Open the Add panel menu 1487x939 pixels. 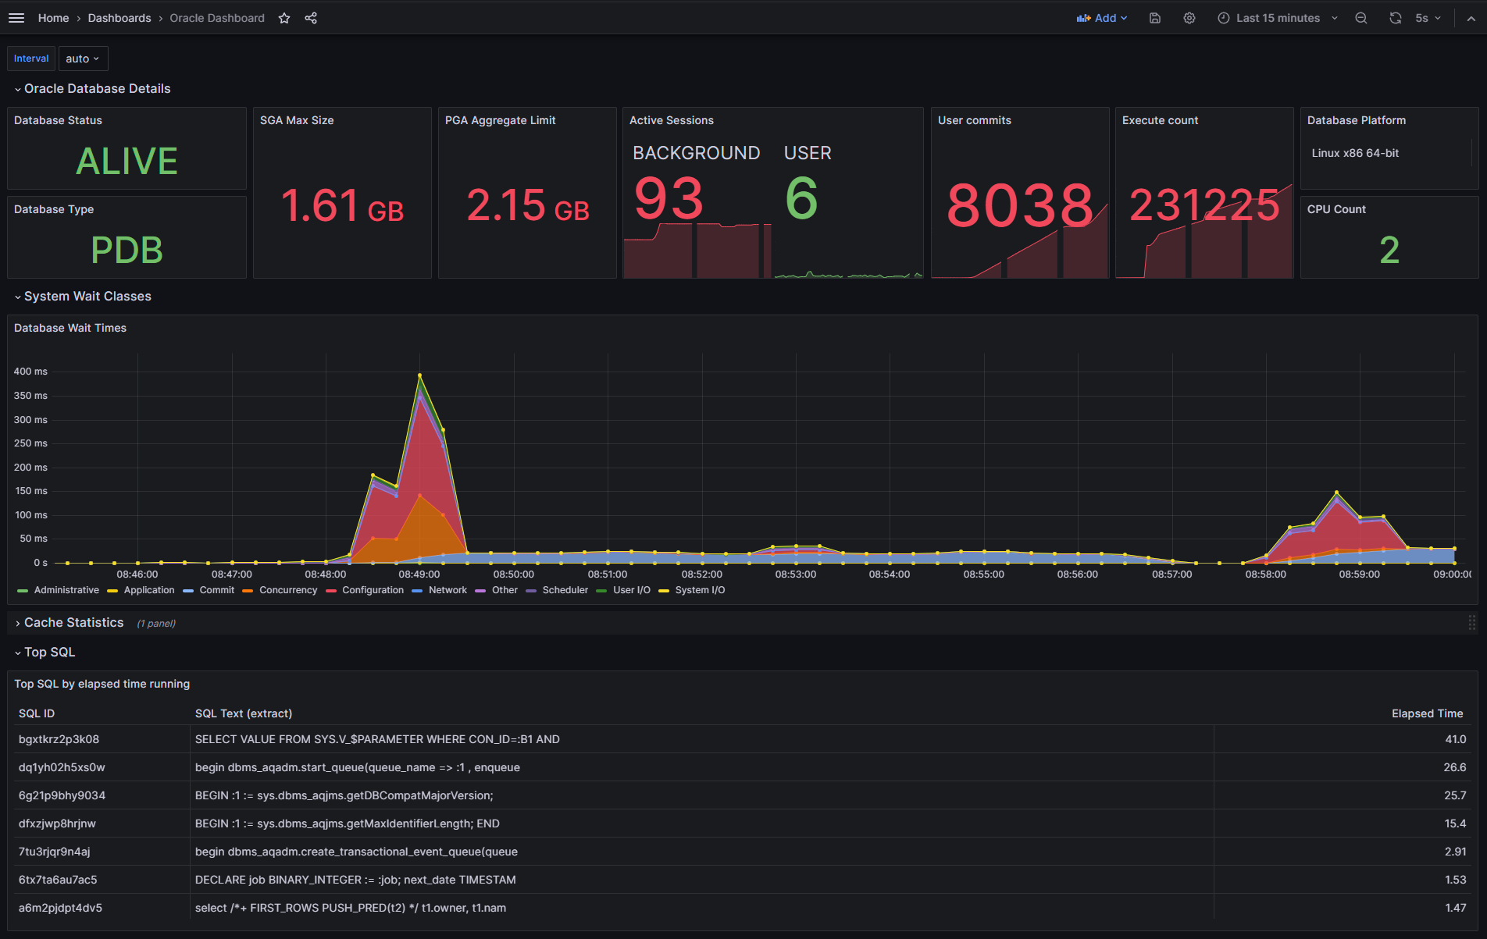pos(1102,18)
